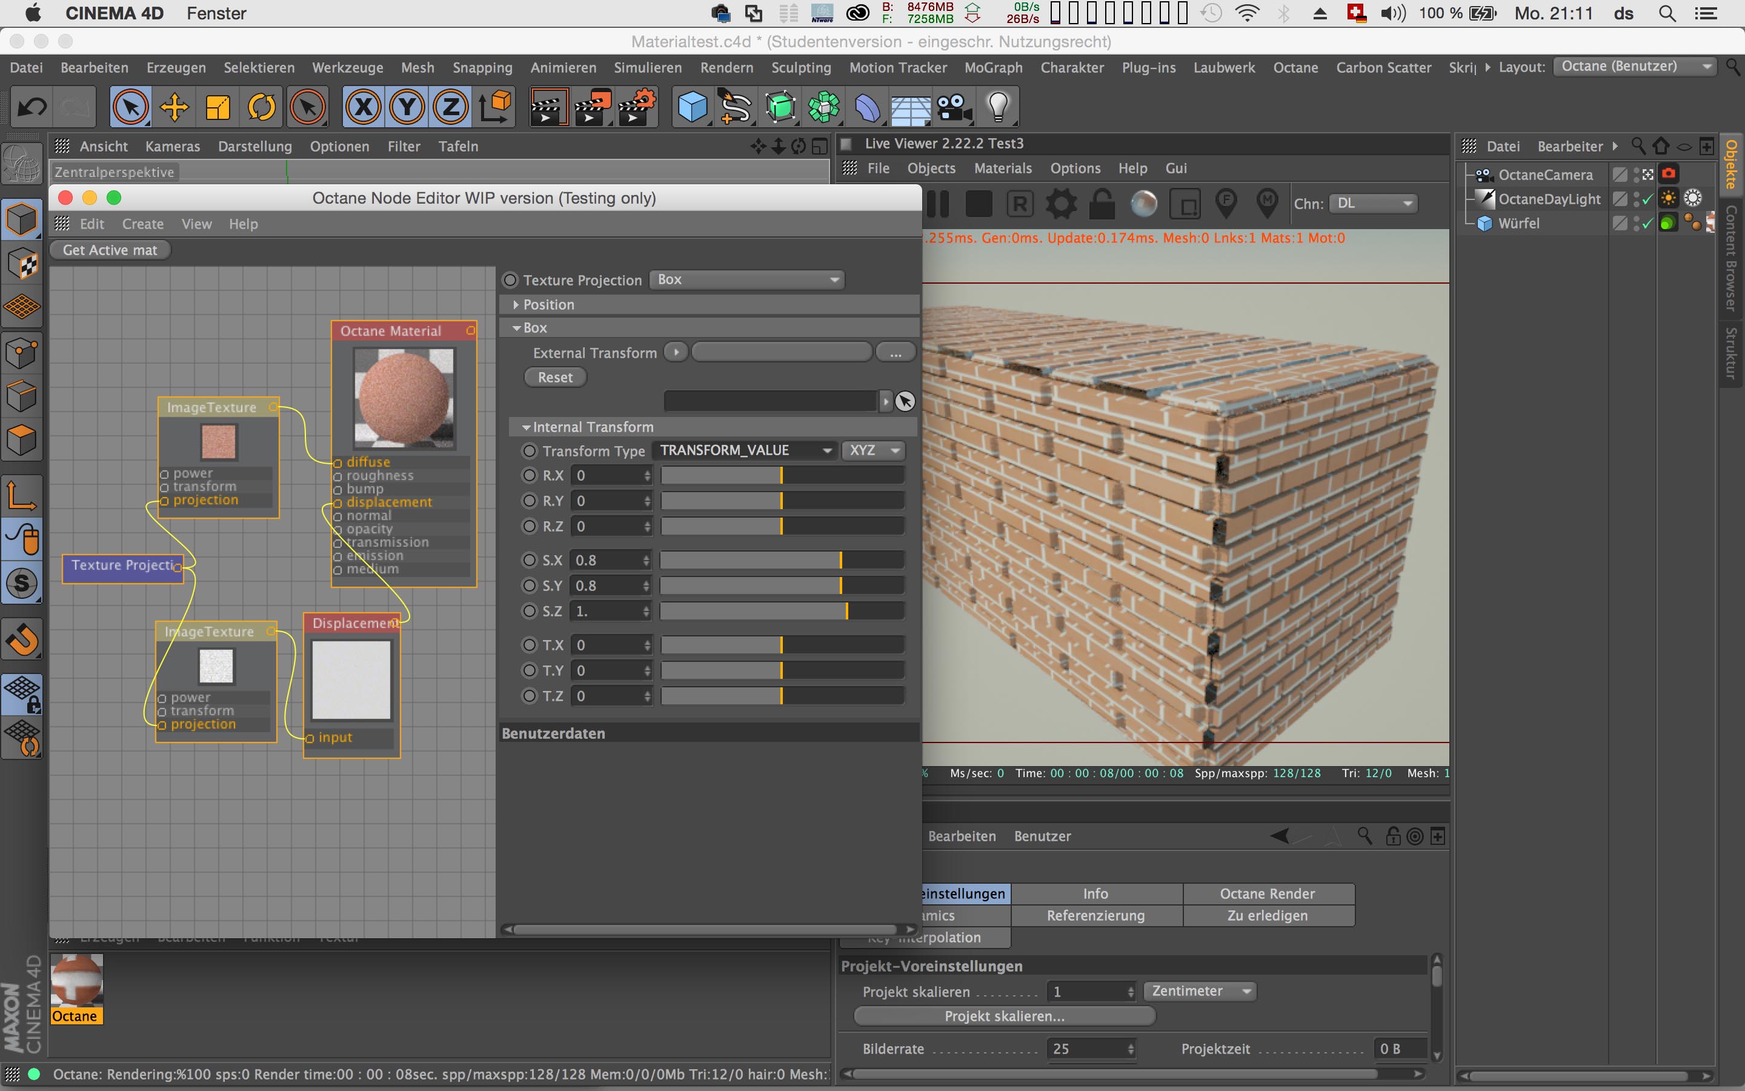Click the render region icon in Live Viewer
Screen dimensions: 1745x1091
[1185, 204]
